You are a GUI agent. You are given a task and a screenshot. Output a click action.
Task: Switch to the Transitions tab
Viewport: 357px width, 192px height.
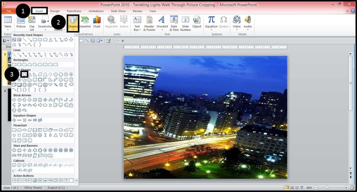pos(74,11)
